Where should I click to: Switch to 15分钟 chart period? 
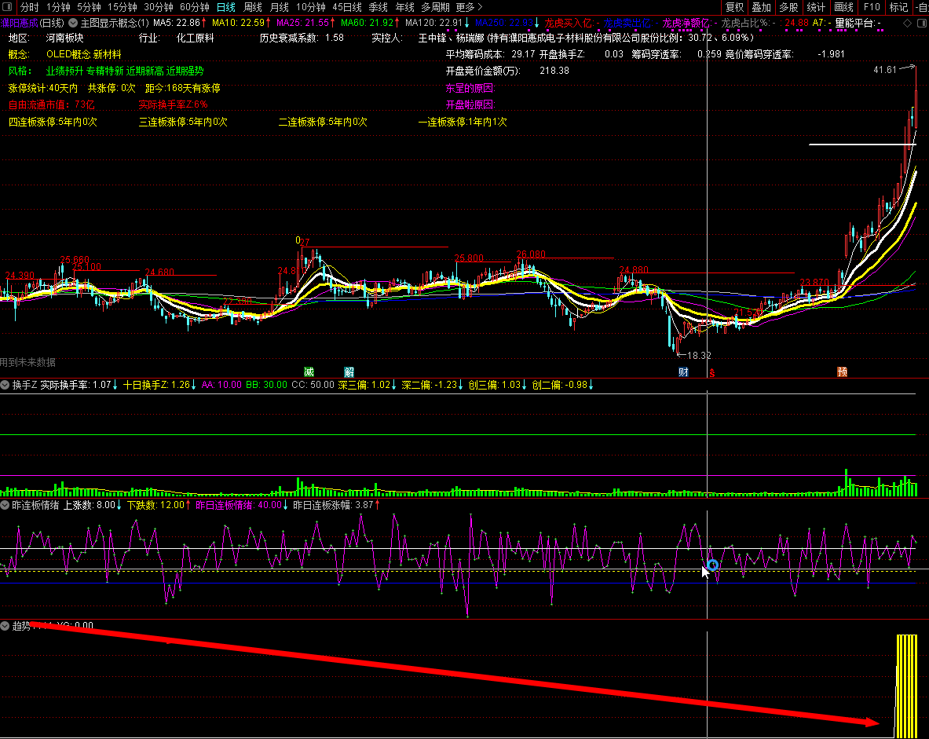coord(122,7)
